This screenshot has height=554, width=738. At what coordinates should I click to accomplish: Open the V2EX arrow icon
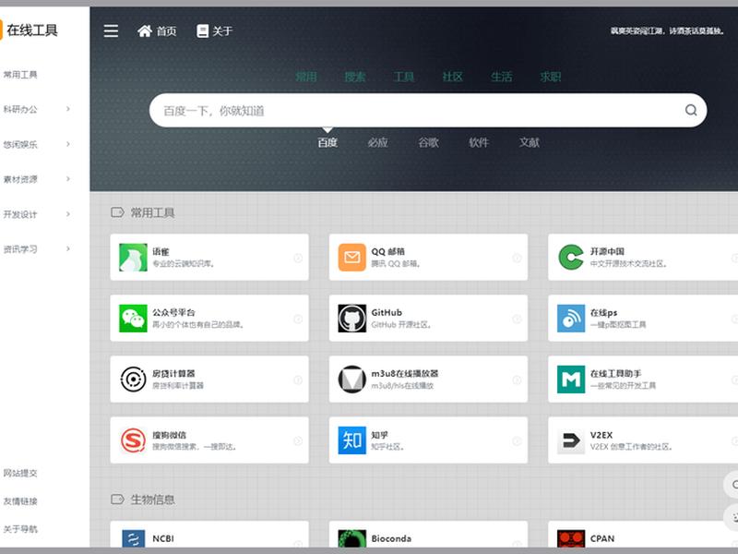pos(571,440)
